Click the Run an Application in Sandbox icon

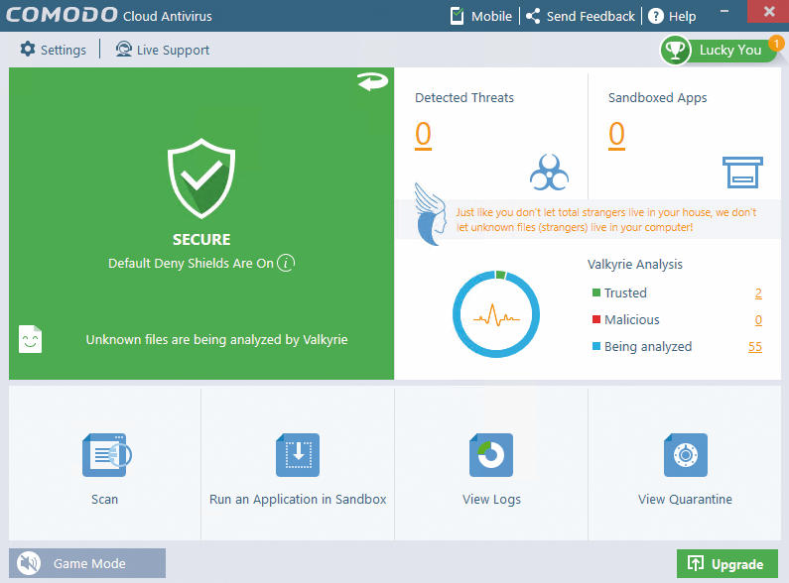(x=298, y=455)
